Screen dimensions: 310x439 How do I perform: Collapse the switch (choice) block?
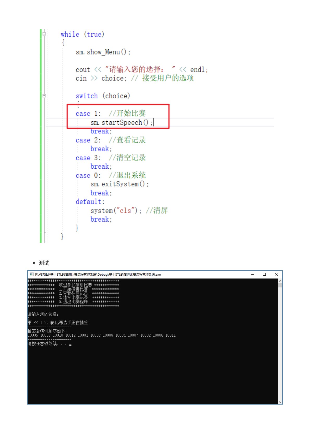44,96
